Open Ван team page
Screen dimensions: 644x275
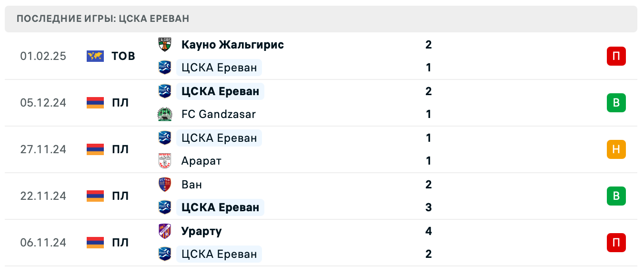point(192,185)
